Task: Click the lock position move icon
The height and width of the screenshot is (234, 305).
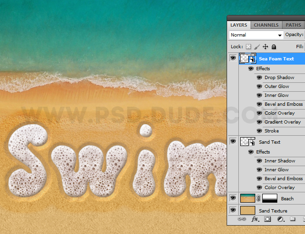Action: 265,47
